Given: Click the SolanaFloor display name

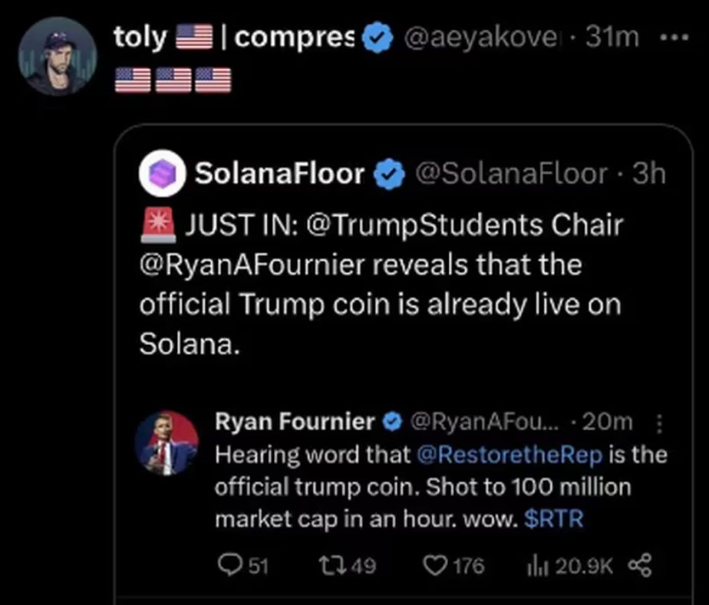Looking at the screenshot, I should pyautogui.click(x=279, y=175).
